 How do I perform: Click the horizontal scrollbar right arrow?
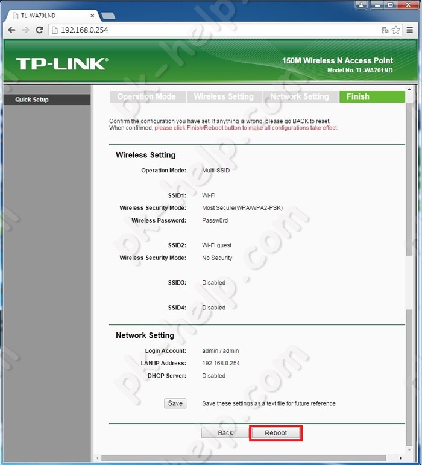point(401,458)
